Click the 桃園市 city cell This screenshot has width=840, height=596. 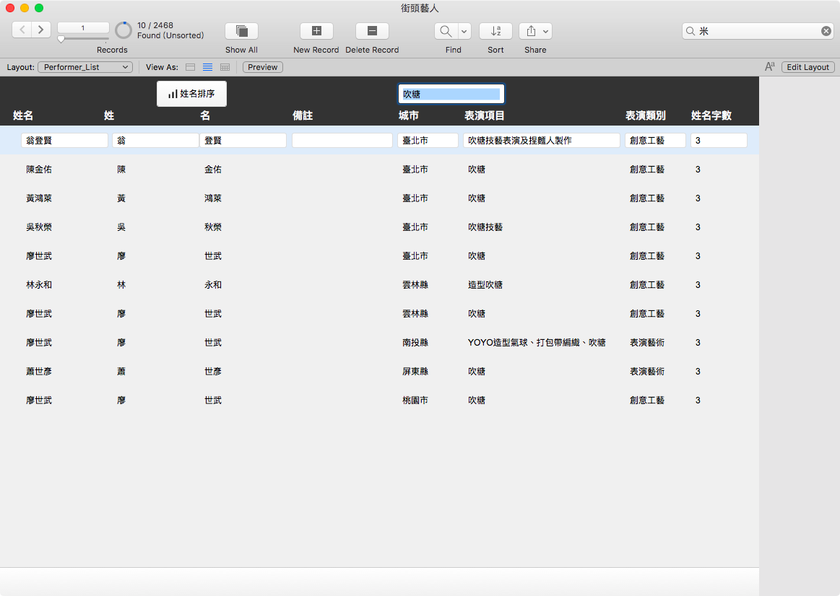pyautogui.click(x=415, y=400)
